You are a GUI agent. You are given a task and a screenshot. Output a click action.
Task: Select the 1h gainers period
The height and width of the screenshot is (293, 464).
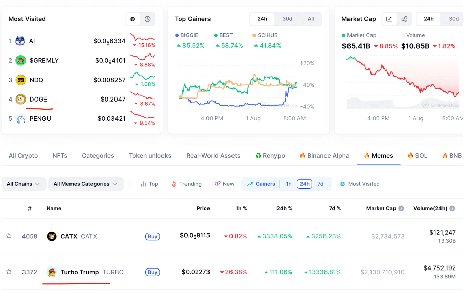pyautogui.click(x=289, y=184)
